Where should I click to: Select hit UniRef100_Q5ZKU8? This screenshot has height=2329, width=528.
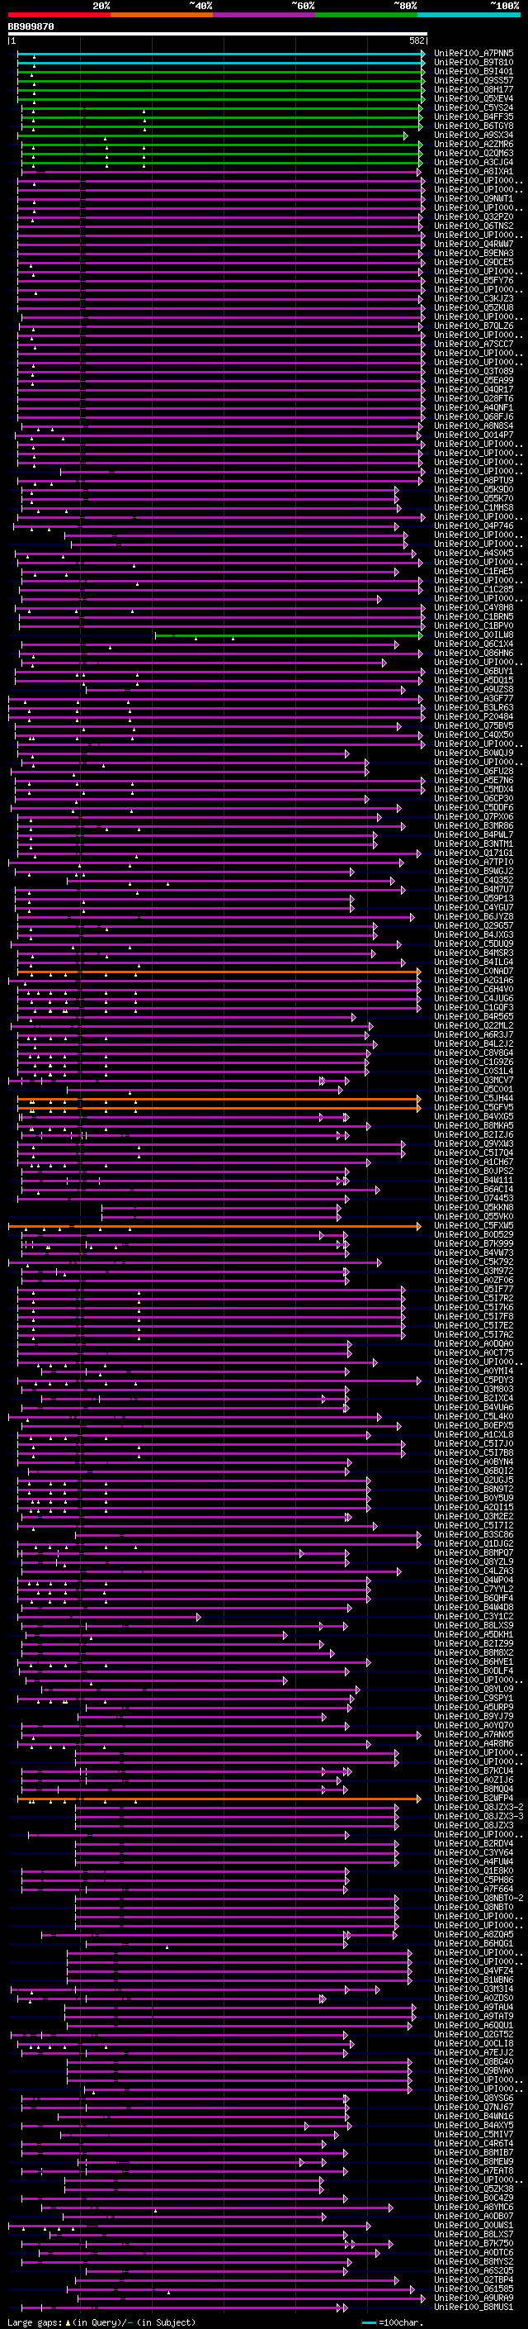pyautogui.click(x=474, y=307)
